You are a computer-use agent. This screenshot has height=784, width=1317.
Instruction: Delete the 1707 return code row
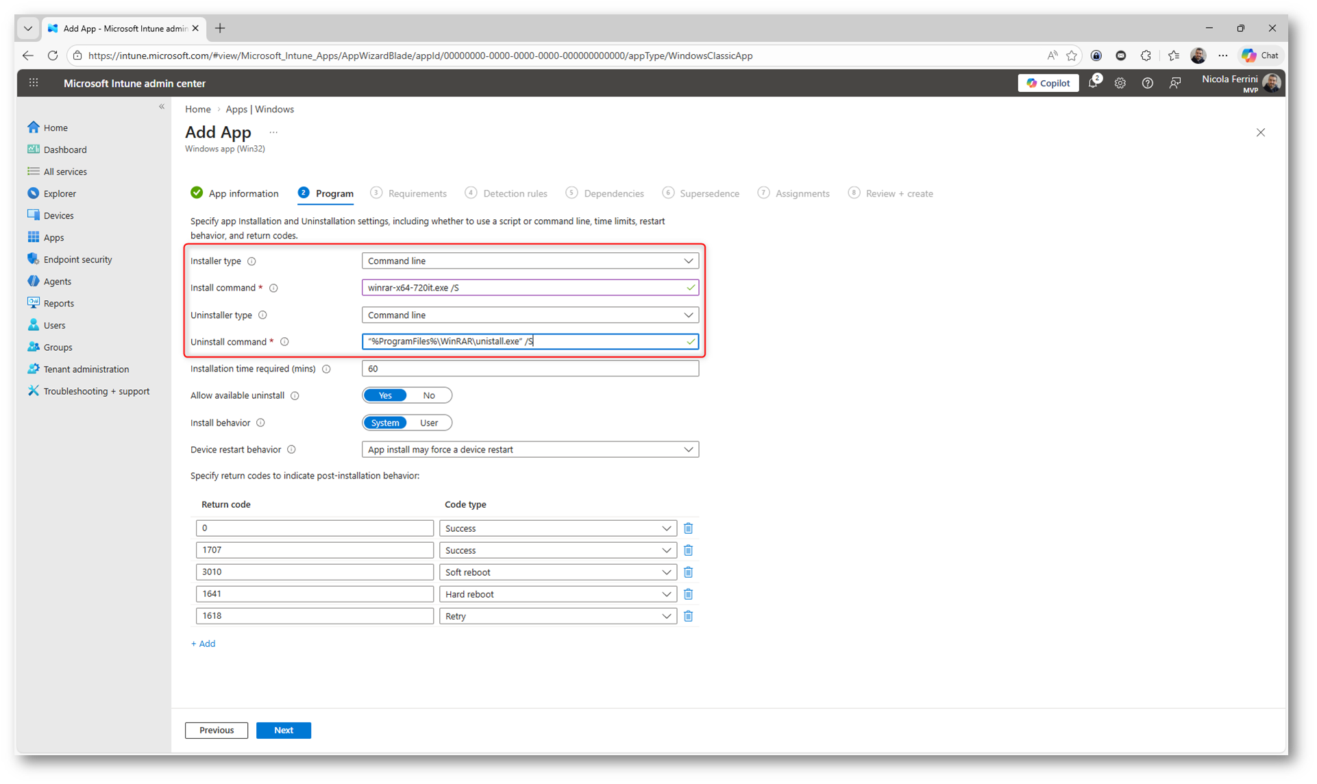click(x=688, y=550)
